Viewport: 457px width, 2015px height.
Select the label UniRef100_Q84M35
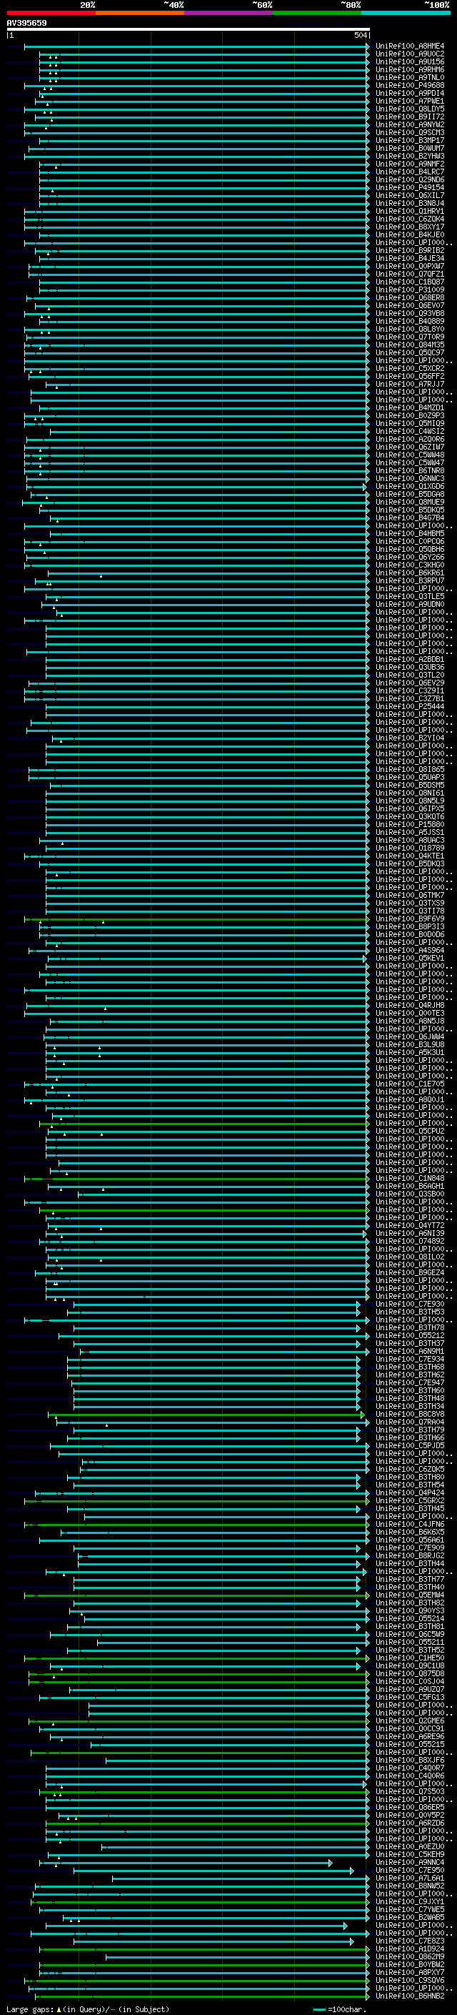410,345
